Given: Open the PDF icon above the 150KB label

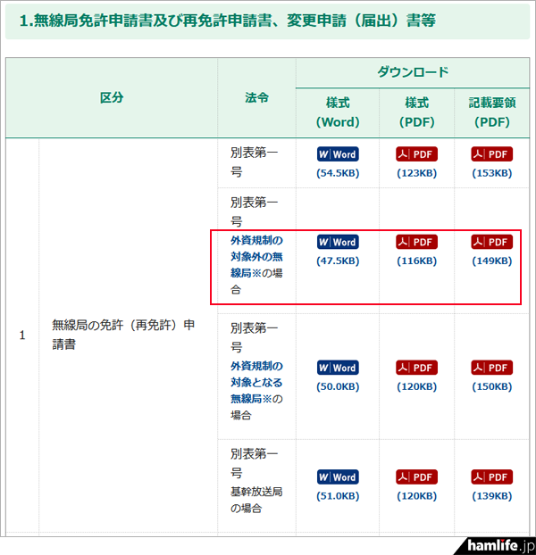Looking at the screenshot, I should pyautogui.click(x=491, y=368).
